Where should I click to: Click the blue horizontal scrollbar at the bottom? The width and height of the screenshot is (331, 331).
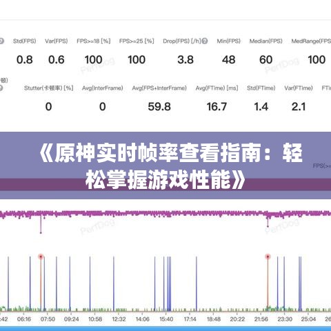click(x=165, y=329)
